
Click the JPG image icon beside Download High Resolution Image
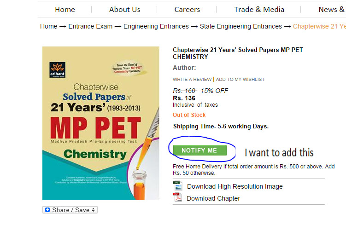(178, 186)
